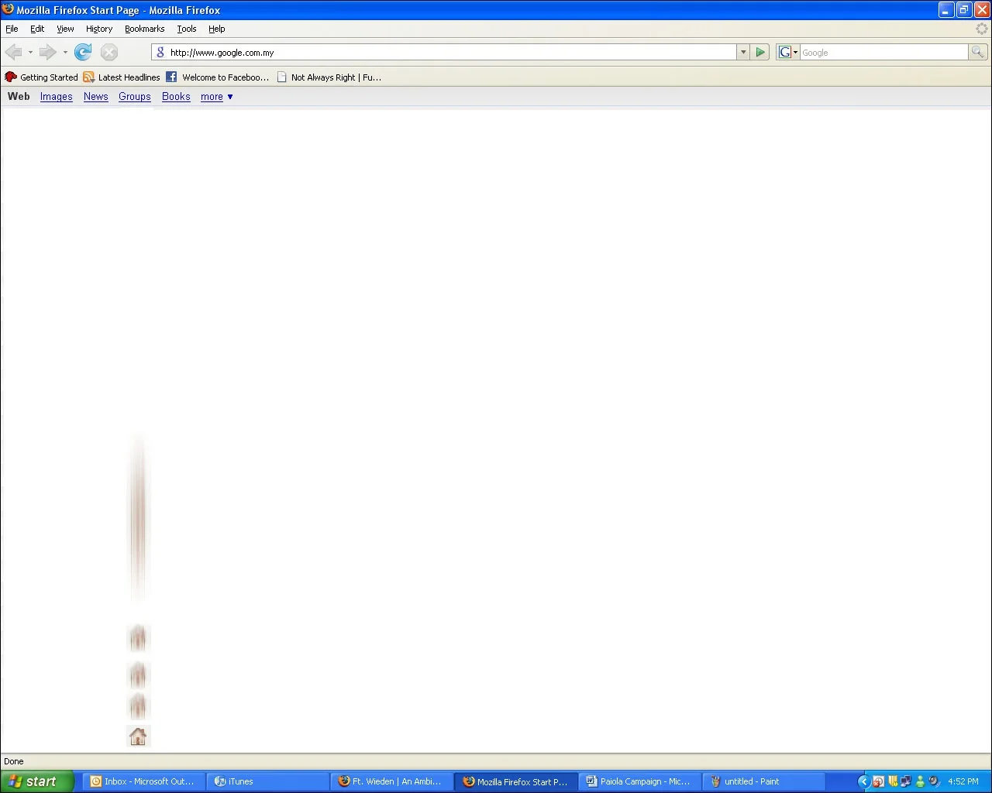
Task: Open the Help menu
Action: click(217, 29)
